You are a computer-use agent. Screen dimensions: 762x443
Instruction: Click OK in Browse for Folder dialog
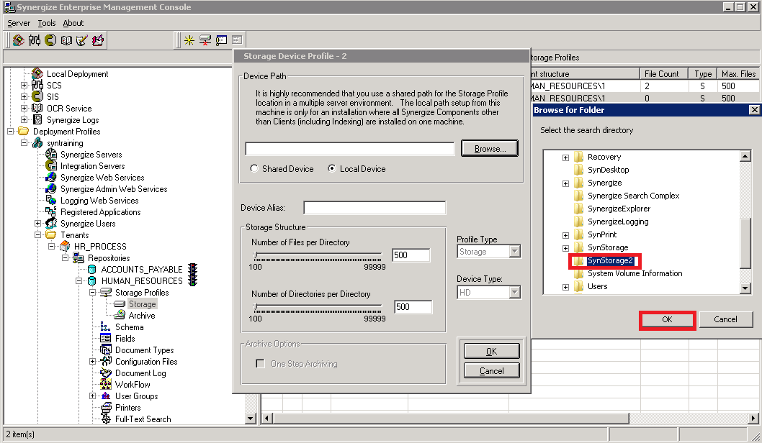[667, 320]
